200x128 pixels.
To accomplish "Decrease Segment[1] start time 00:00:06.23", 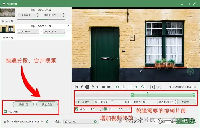I will [37, 16].
